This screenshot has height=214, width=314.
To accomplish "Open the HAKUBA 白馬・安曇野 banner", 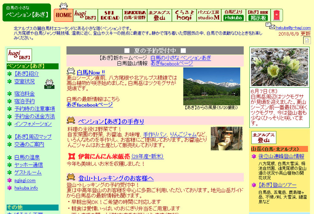I will (135, 15).
